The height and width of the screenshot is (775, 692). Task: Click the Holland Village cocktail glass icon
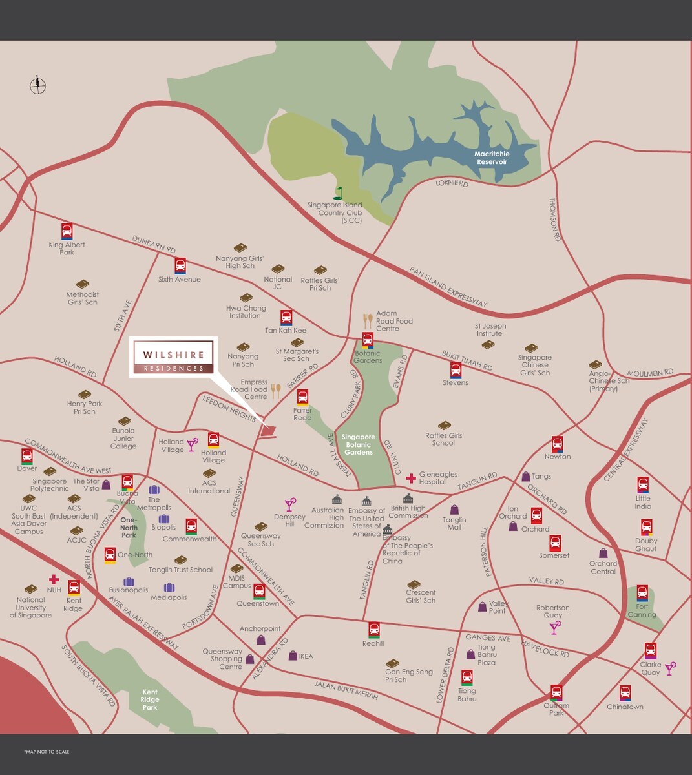coord(192,444)
